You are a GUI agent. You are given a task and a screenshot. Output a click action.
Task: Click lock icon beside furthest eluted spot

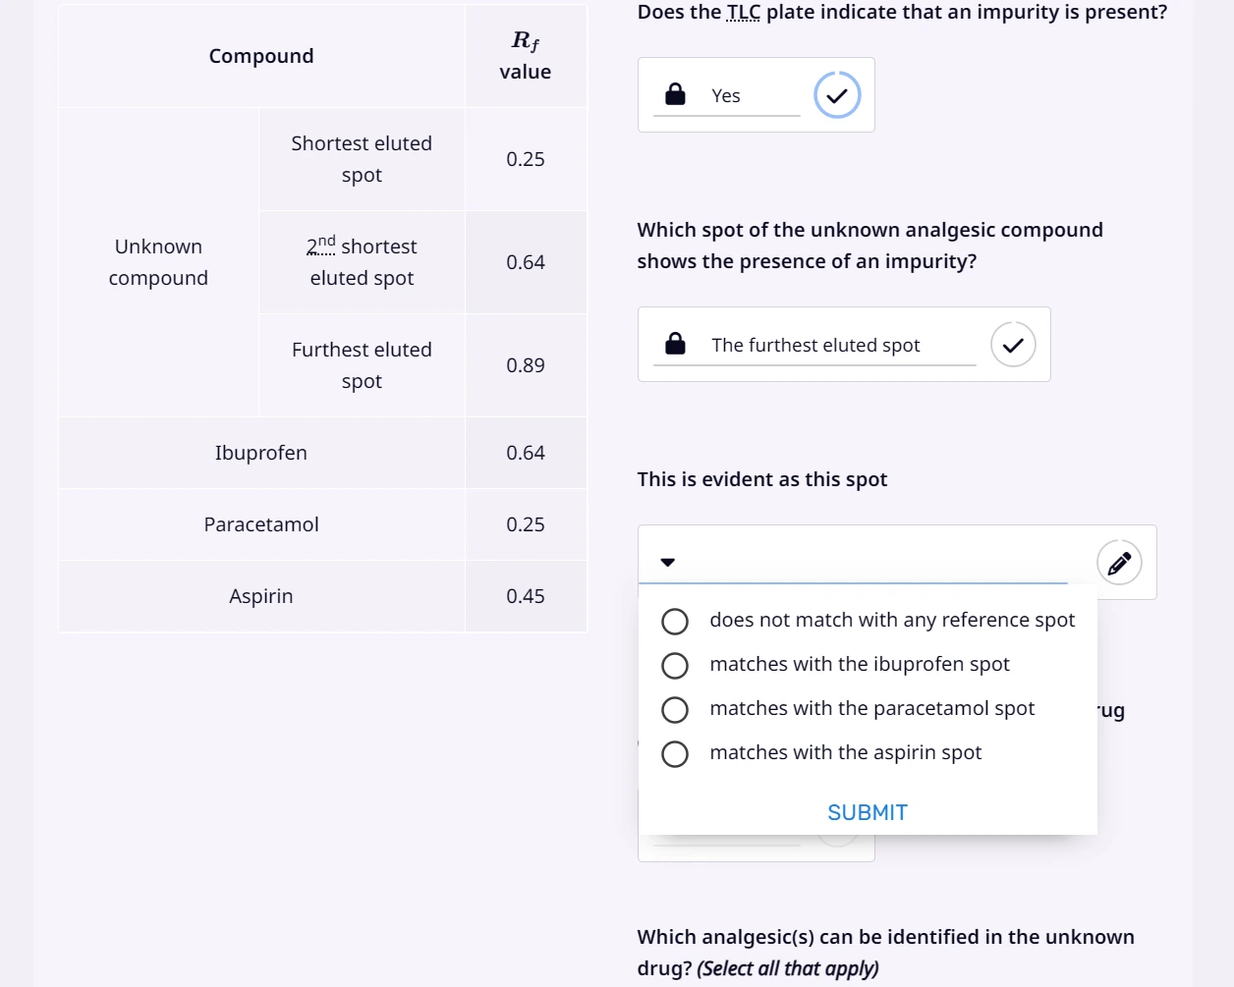pyautogui.click(x=675, y=344)
